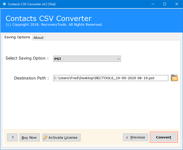Click the question mark help button
Screen dimensions: 183x150
12,137
